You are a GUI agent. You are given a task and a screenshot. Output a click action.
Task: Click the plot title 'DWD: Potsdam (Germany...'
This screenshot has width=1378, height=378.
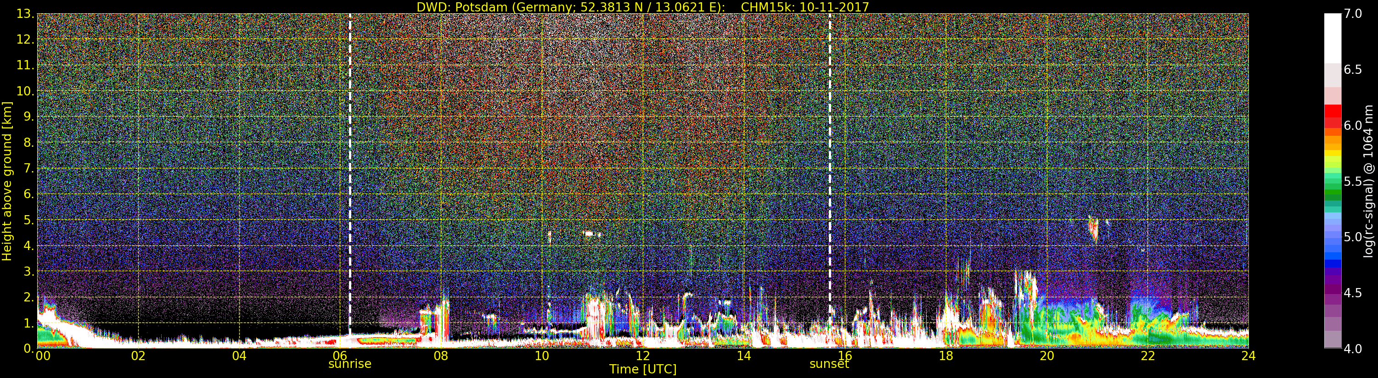[x=642, y=7]
